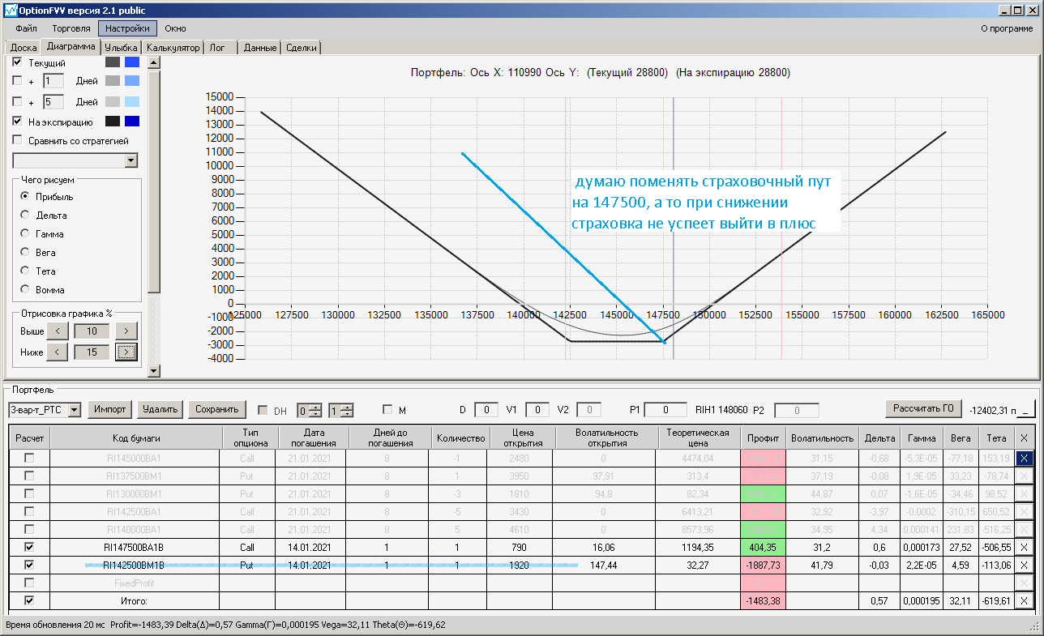Enable the +1 Дней curve checkbox
1044x636 pixels.
pos(18,81)
